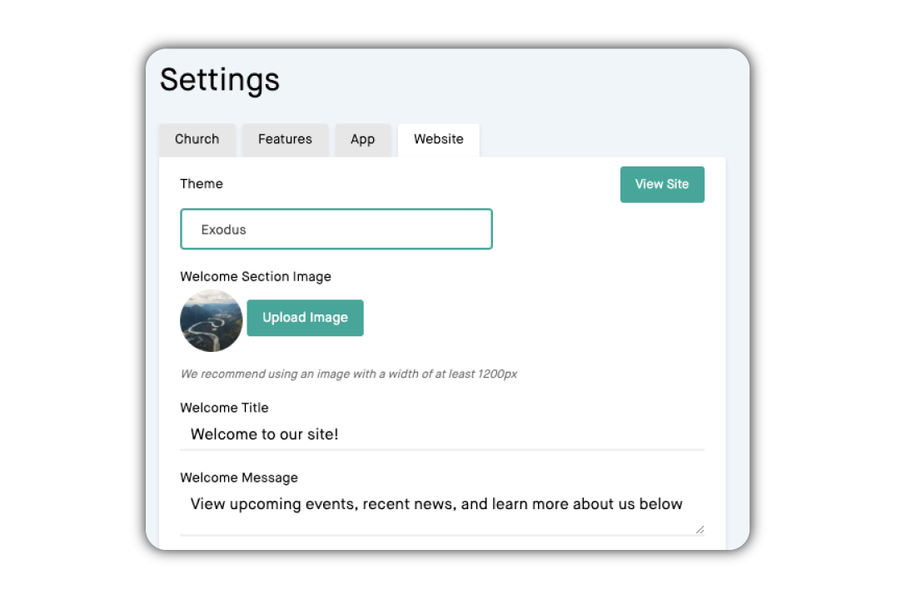This screenshot has height=599, width=916.
Task: Open the Theme dropdown showing Exodus
Action: coord(336,229)
